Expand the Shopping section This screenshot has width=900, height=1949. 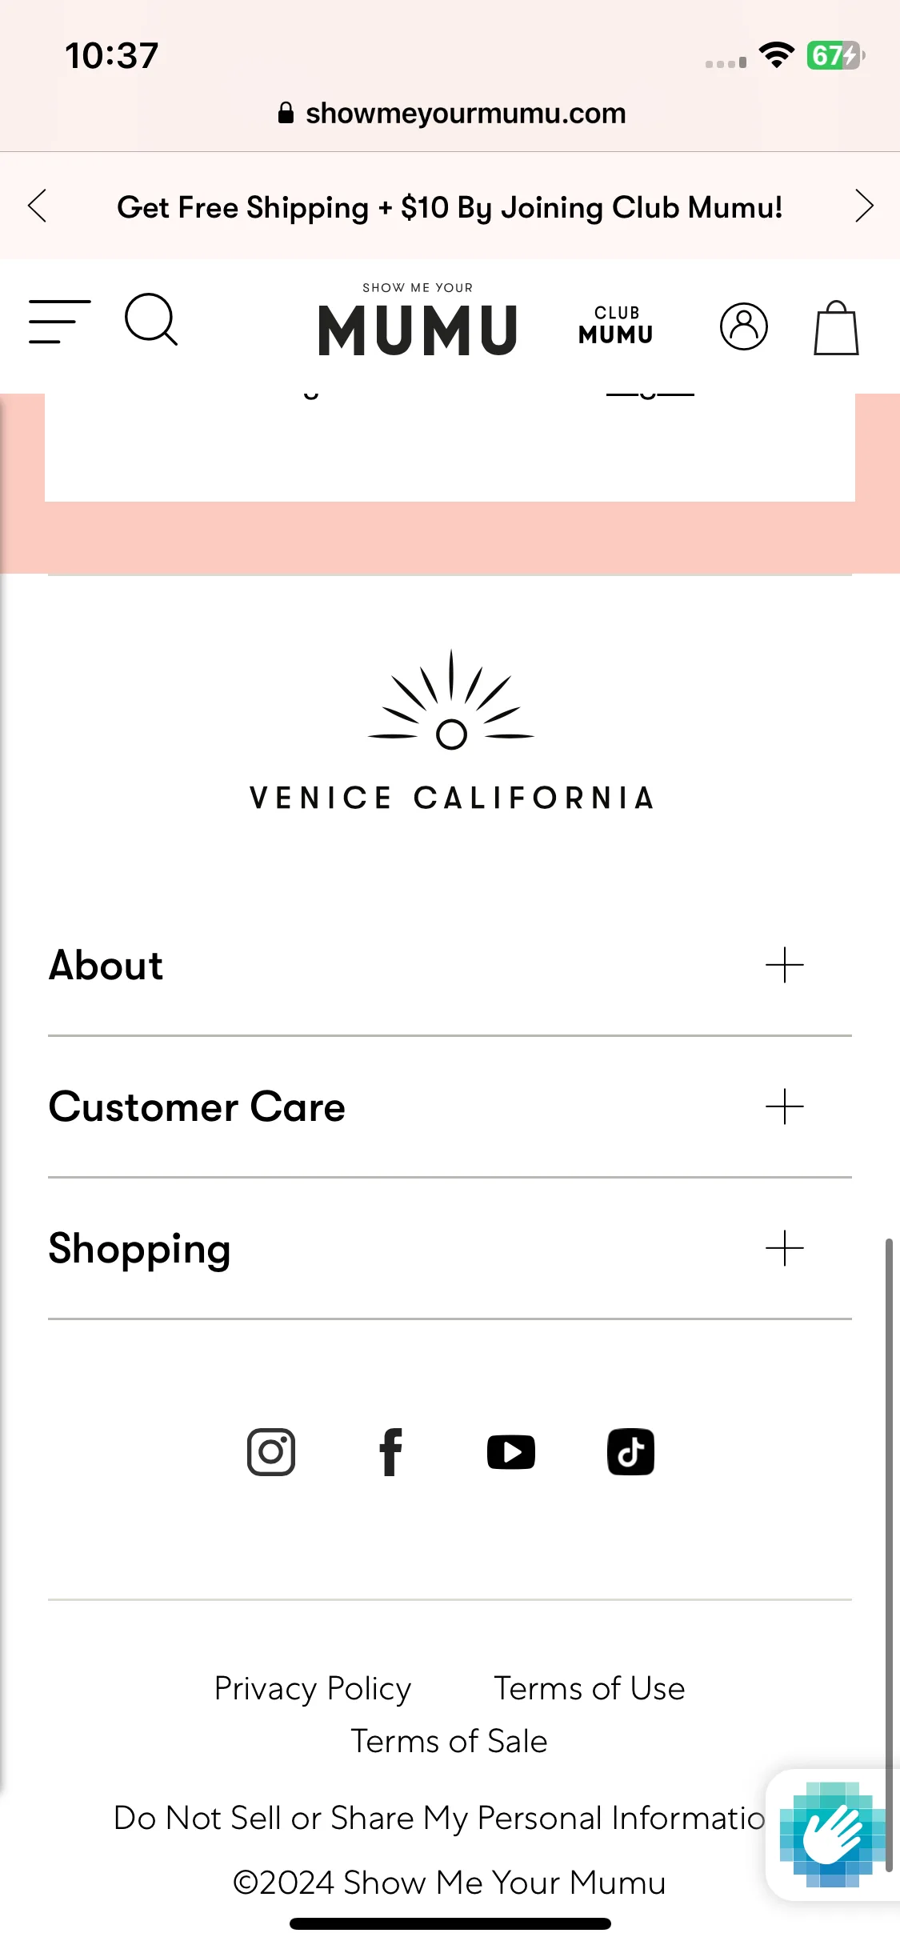coord(450,1248)
